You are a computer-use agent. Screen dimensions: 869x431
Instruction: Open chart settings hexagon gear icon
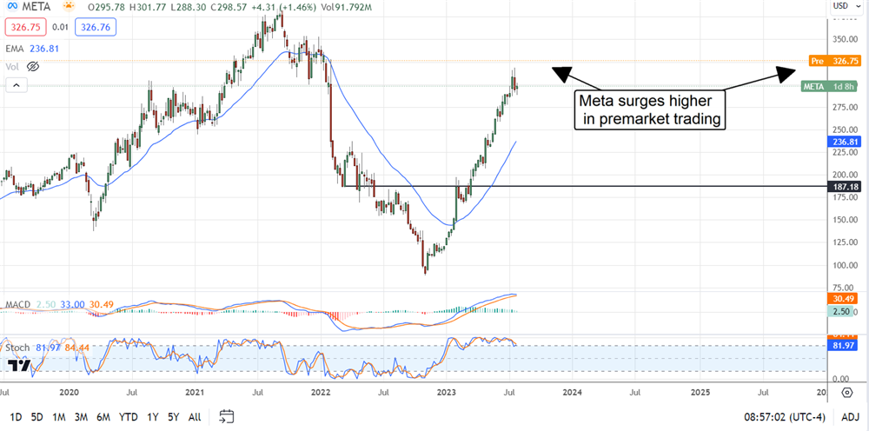click(x=847, y=392)
